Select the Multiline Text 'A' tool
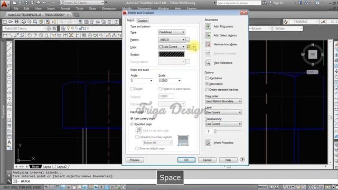This screenshot has height=190, width=338. (10, 142)
